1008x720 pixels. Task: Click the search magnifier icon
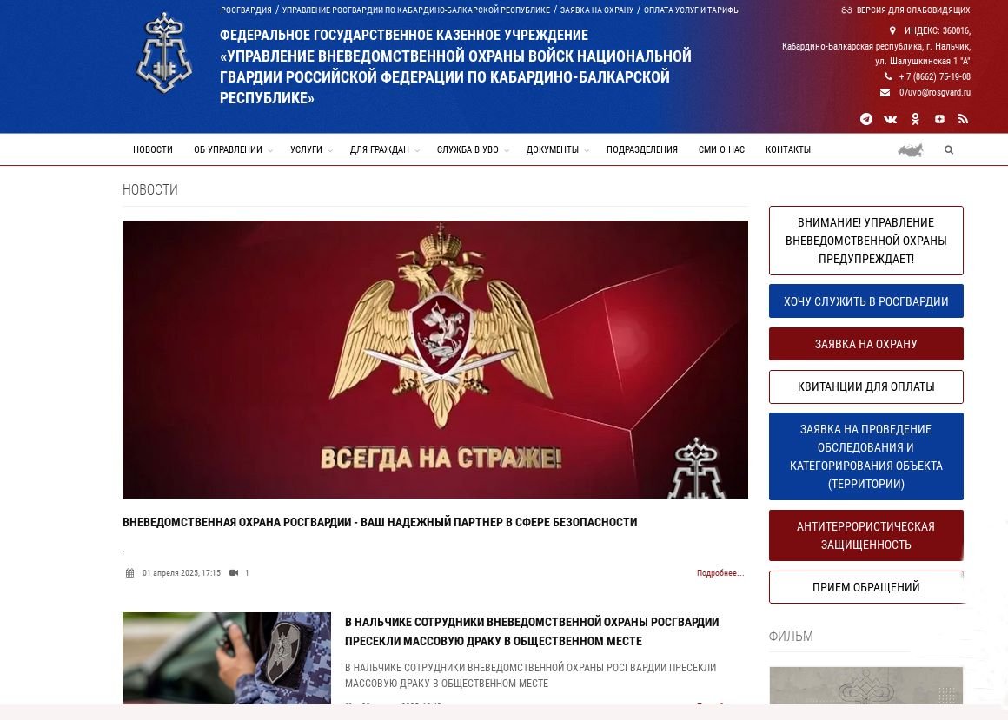point(949,149)
